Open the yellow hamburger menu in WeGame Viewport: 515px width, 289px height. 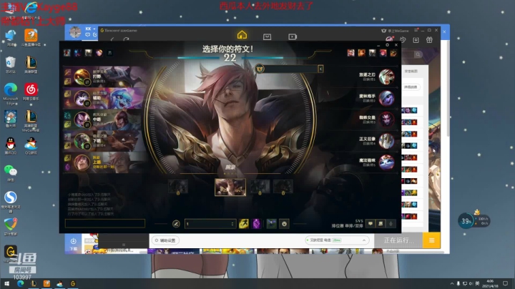coord(431,240)
